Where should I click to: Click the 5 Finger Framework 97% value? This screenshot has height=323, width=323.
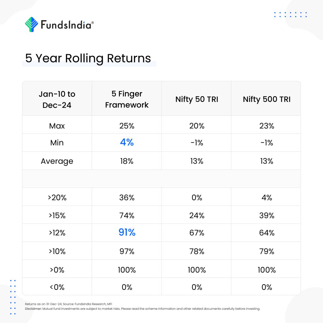(x=127, y=251)
